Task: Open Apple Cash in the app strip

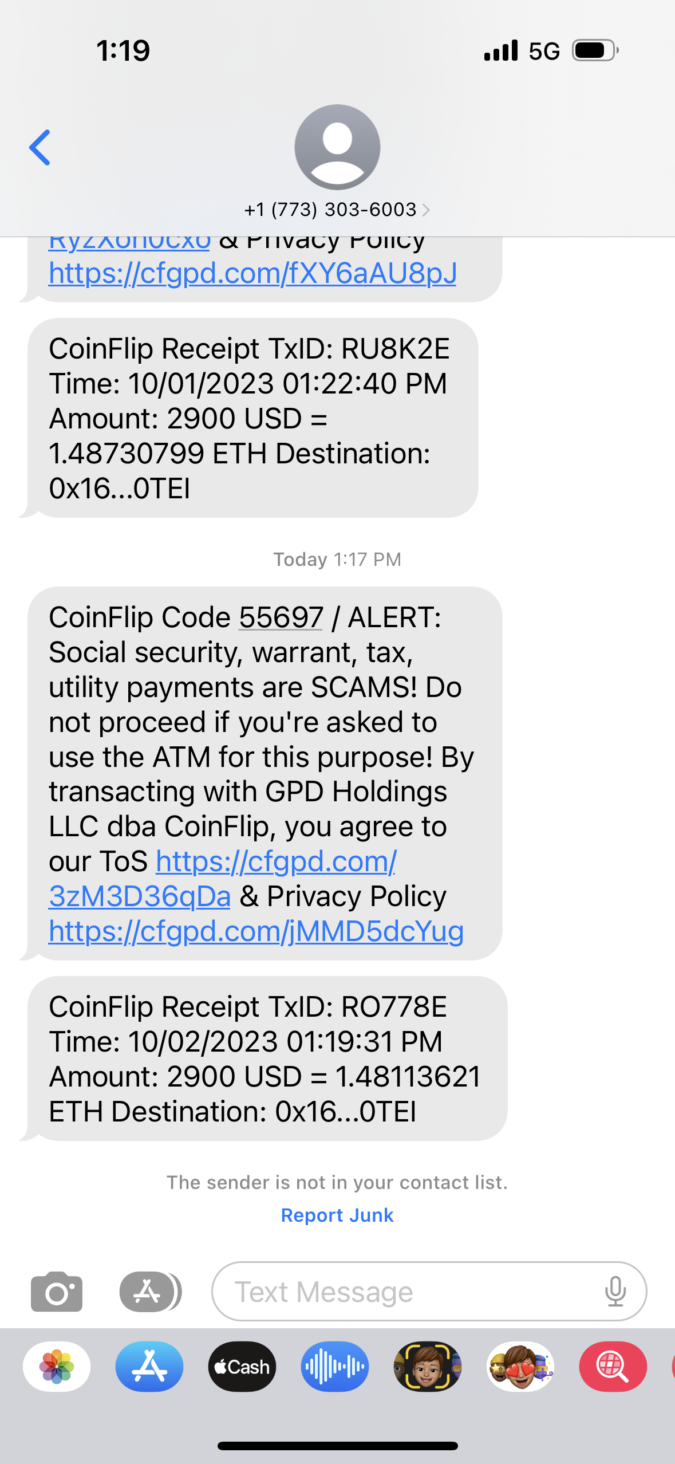Action: point(242,1367)
